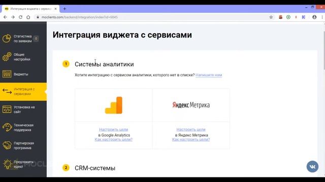325x182 pixels.
Task: Open the request statistics pie chart icon
Action: (x=7, y=38)
